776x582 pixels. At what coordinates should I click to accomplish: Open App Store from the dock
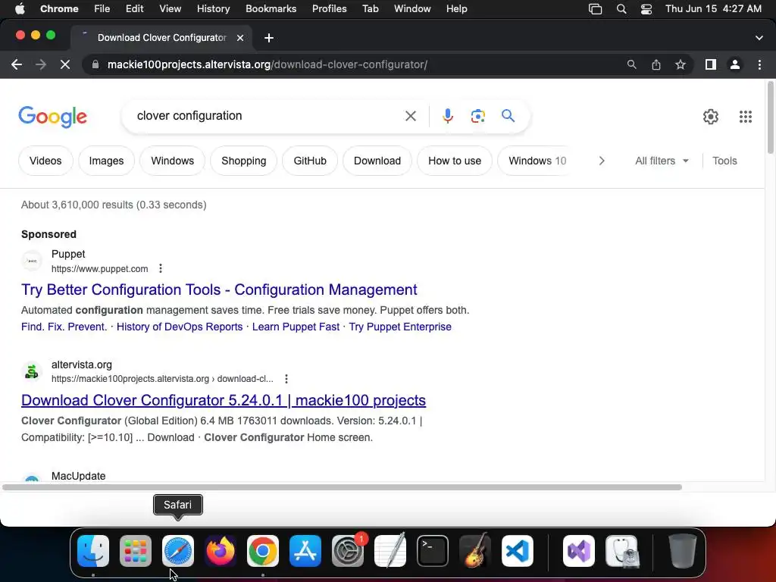click(x=305, y=550)
